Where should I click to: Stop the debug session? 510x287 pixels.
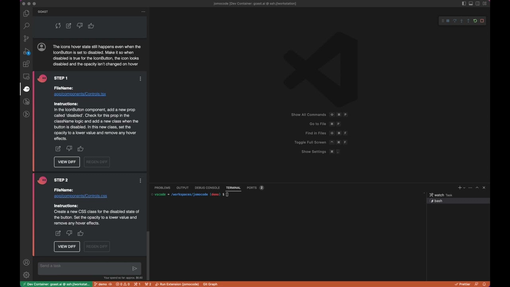(x=482, y=21)
